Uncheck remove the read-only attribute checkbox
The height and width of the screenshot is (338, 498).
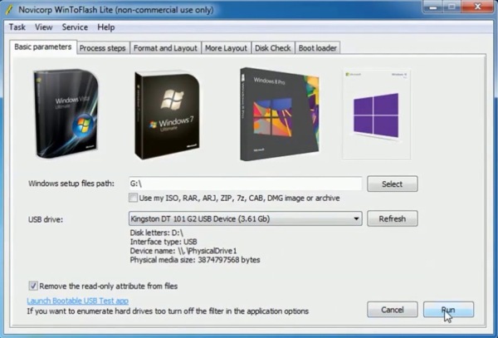tap(33, 286)
